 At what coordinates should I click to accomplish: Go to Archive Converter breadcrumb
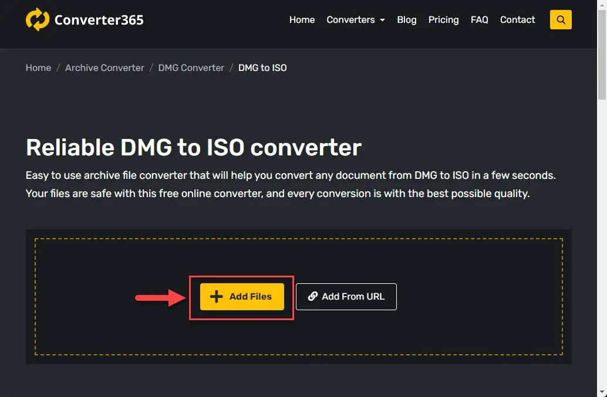tap(104, 68)
